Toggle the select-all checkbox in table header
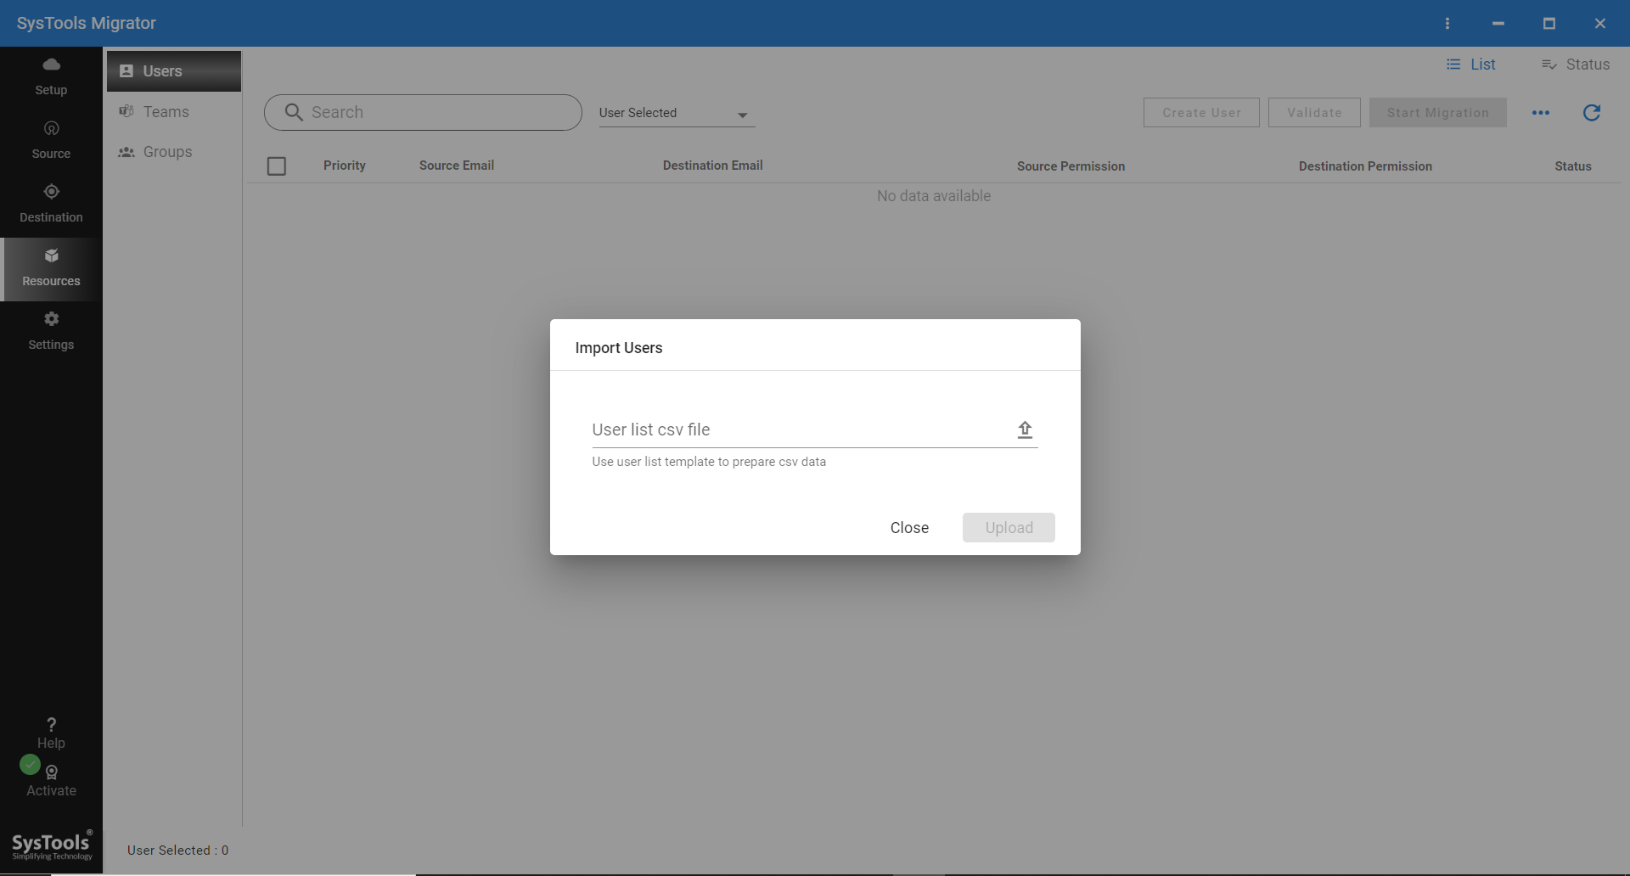This screenshot has width=1630, height=876. coord(277,166)
